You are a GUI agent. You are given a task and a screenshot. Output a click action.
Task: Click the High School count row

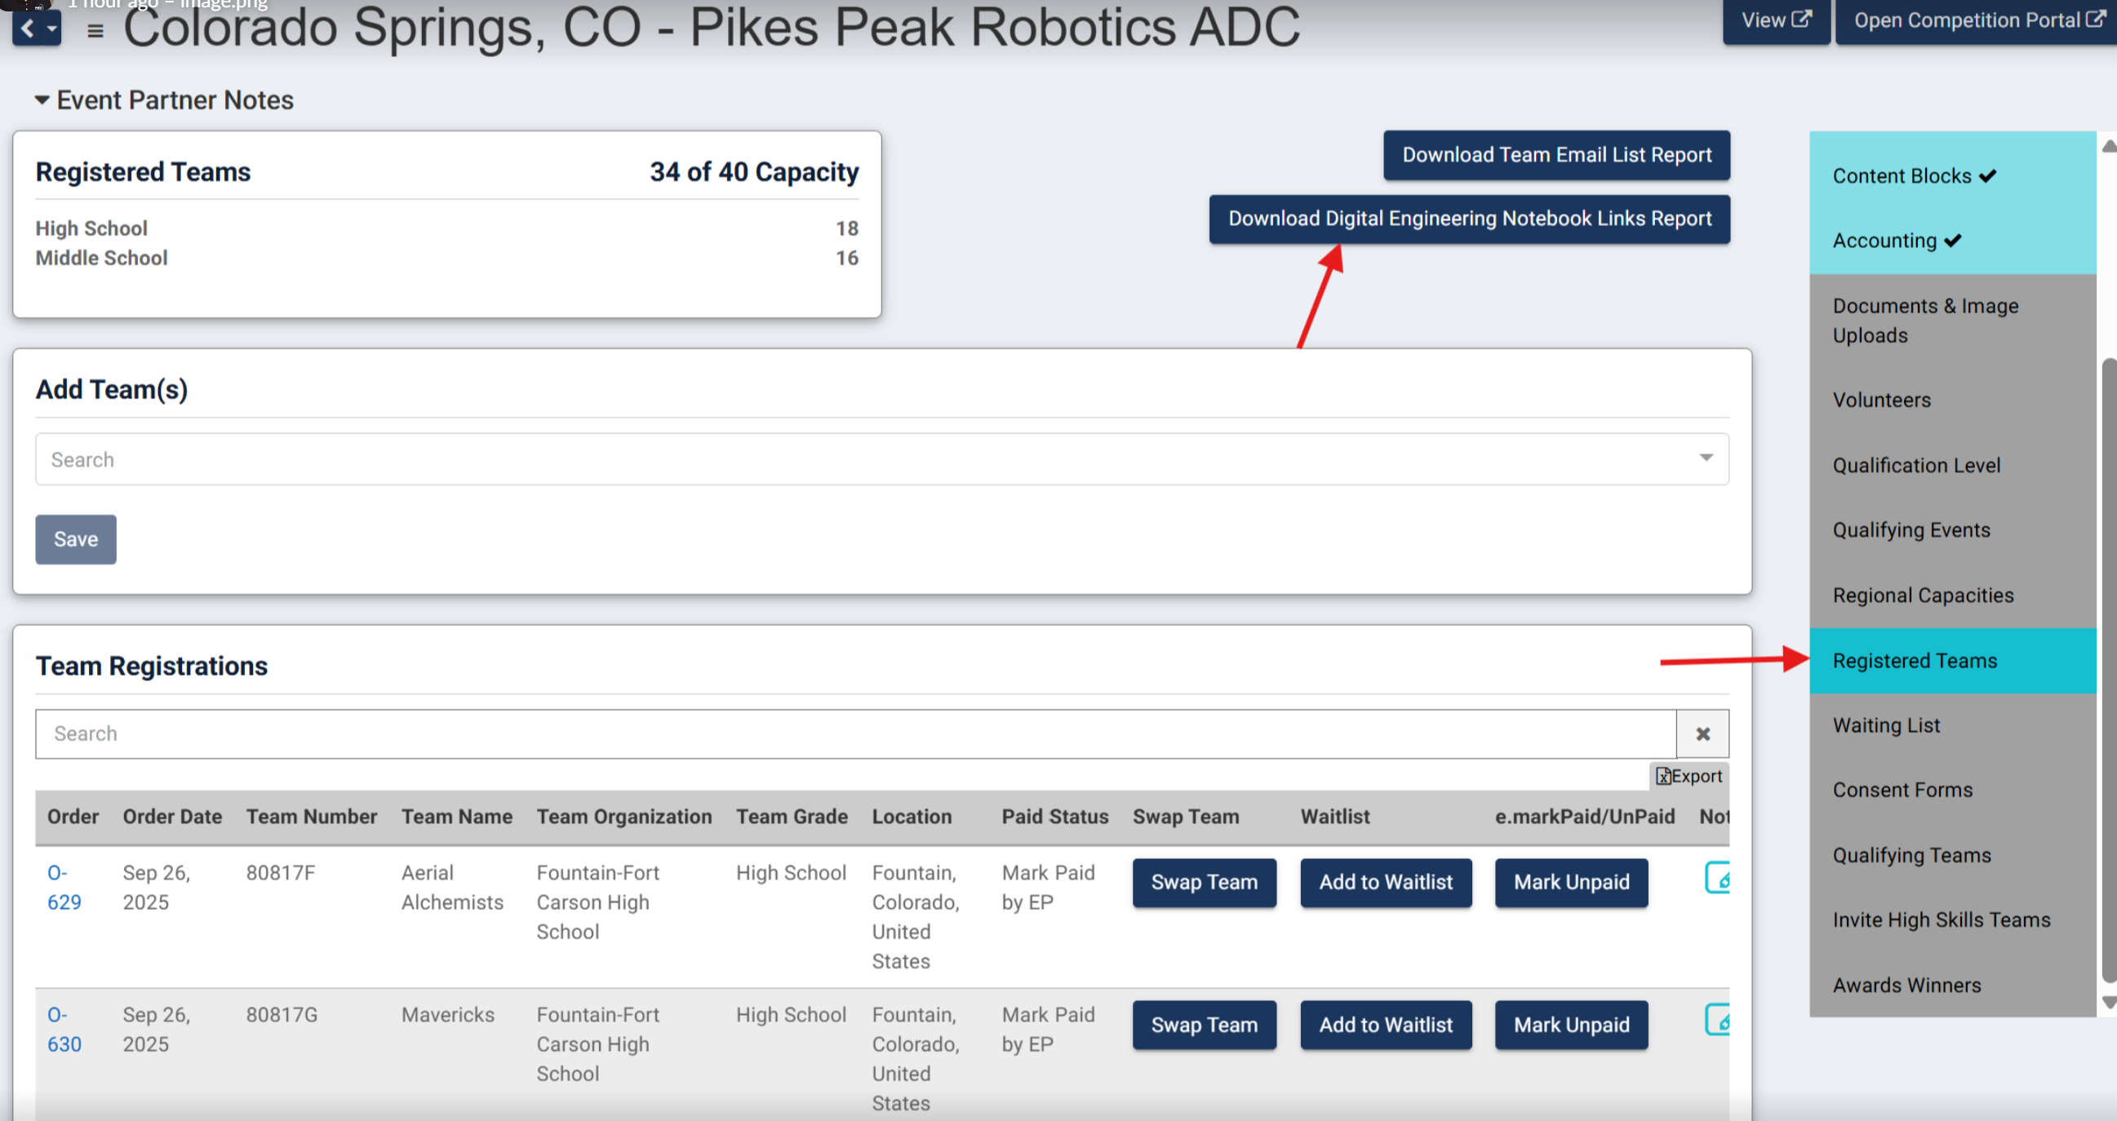point(446,228)
